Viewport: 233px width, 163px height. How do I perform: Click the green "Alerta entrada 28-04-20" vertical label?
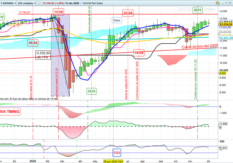click(x=90, y=19)
